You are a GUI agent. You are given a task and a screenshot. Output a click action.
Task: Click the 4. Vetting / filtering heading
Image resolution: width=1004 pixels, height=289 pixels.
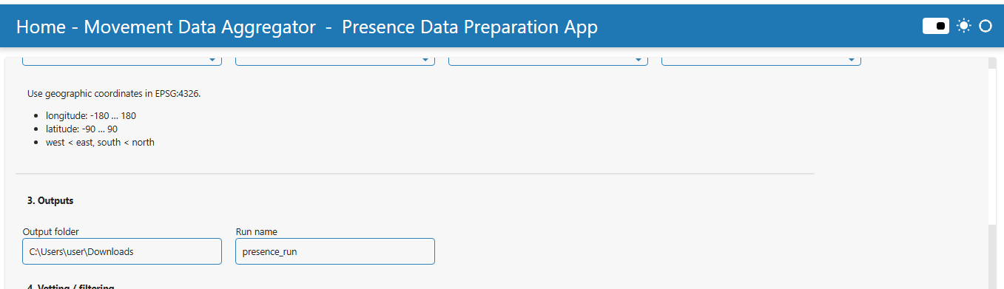click(x=71, y=287)
